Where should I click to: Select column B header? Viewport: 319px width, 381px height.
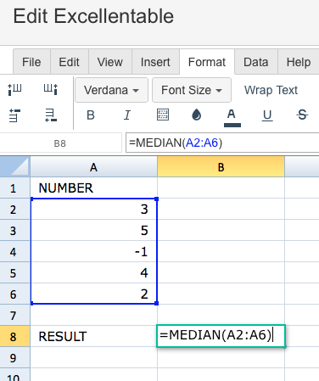(221, 167)
